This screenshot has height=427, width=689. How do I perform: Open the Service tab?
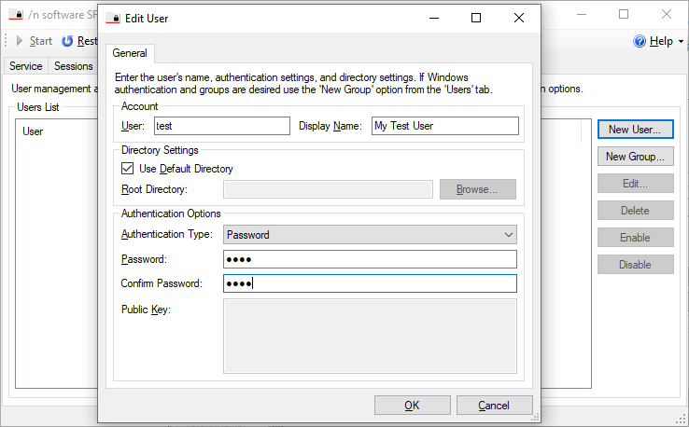[25, 66]
